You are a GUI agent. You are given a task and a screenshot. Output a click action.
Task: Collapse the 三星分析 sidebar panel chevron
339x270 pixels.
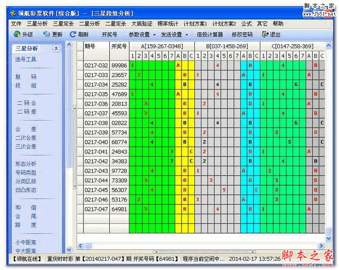(x=56, y=48)
